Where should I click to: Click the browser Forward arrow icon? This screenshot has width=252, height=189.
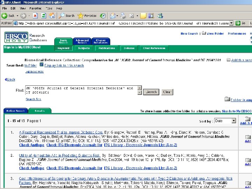click(23, 16)
